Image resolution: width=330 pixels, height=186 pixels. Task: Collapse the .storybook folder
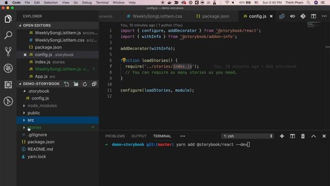[x=24, y=91]
